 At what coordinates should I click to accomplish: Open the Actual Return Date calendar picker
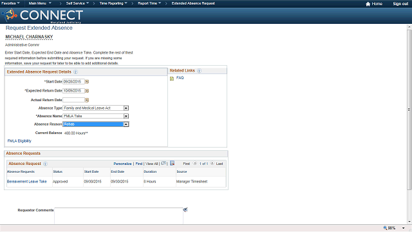tap(87, 101)
